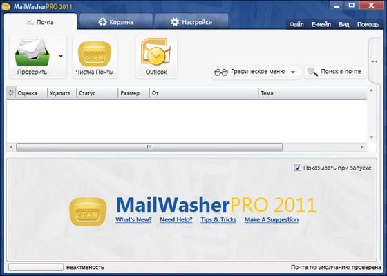Image resolution: width=387 pixels, height=276 pixels.
Task: Click Почта по умолчанию проверена status text
Action: pyautogui.click(x=336, y=267)
